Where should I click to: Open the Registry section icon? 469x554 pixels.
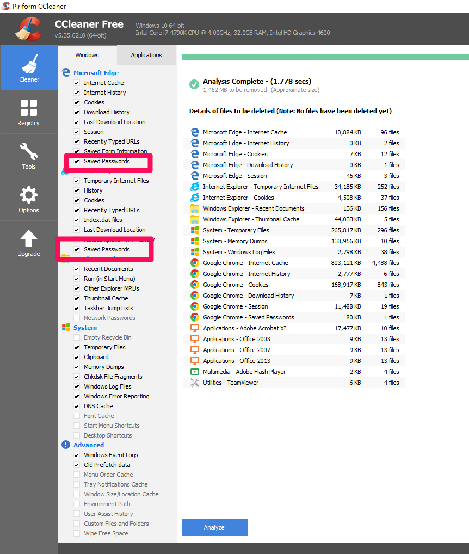[x=29, y=108]
